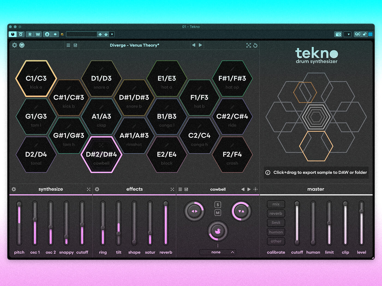Viewport: 382px width, 286px height.
Task: Click the duck ducking knob icon
Action: click(217, 231)
